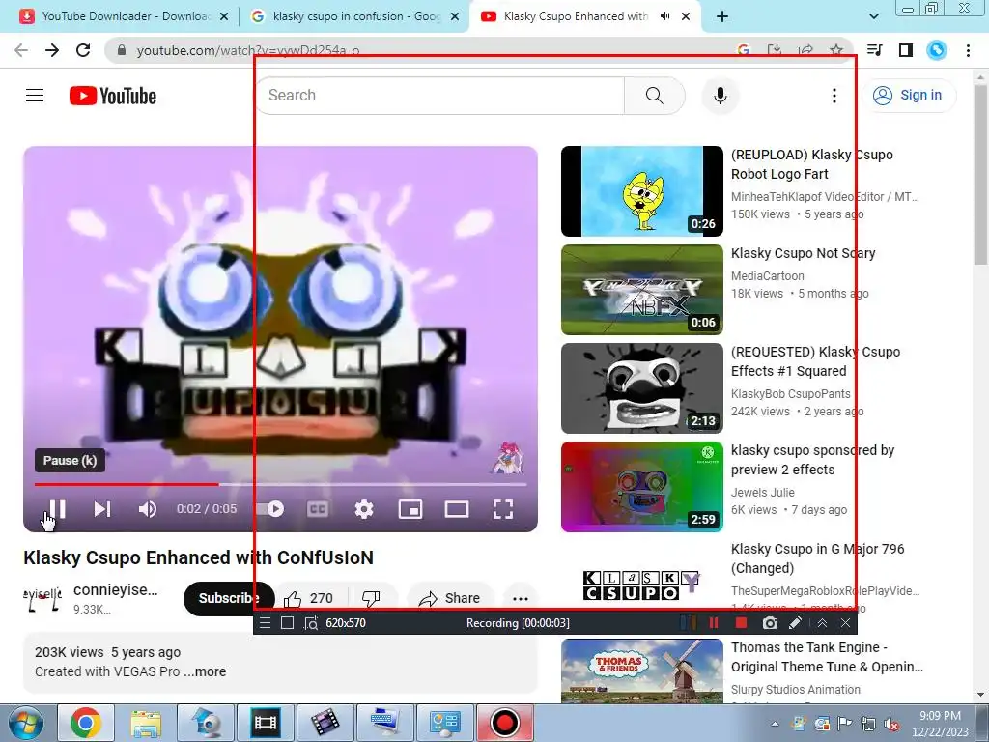Go back to the previous page
The image size is (989, 742).
(x=21, y=50)
